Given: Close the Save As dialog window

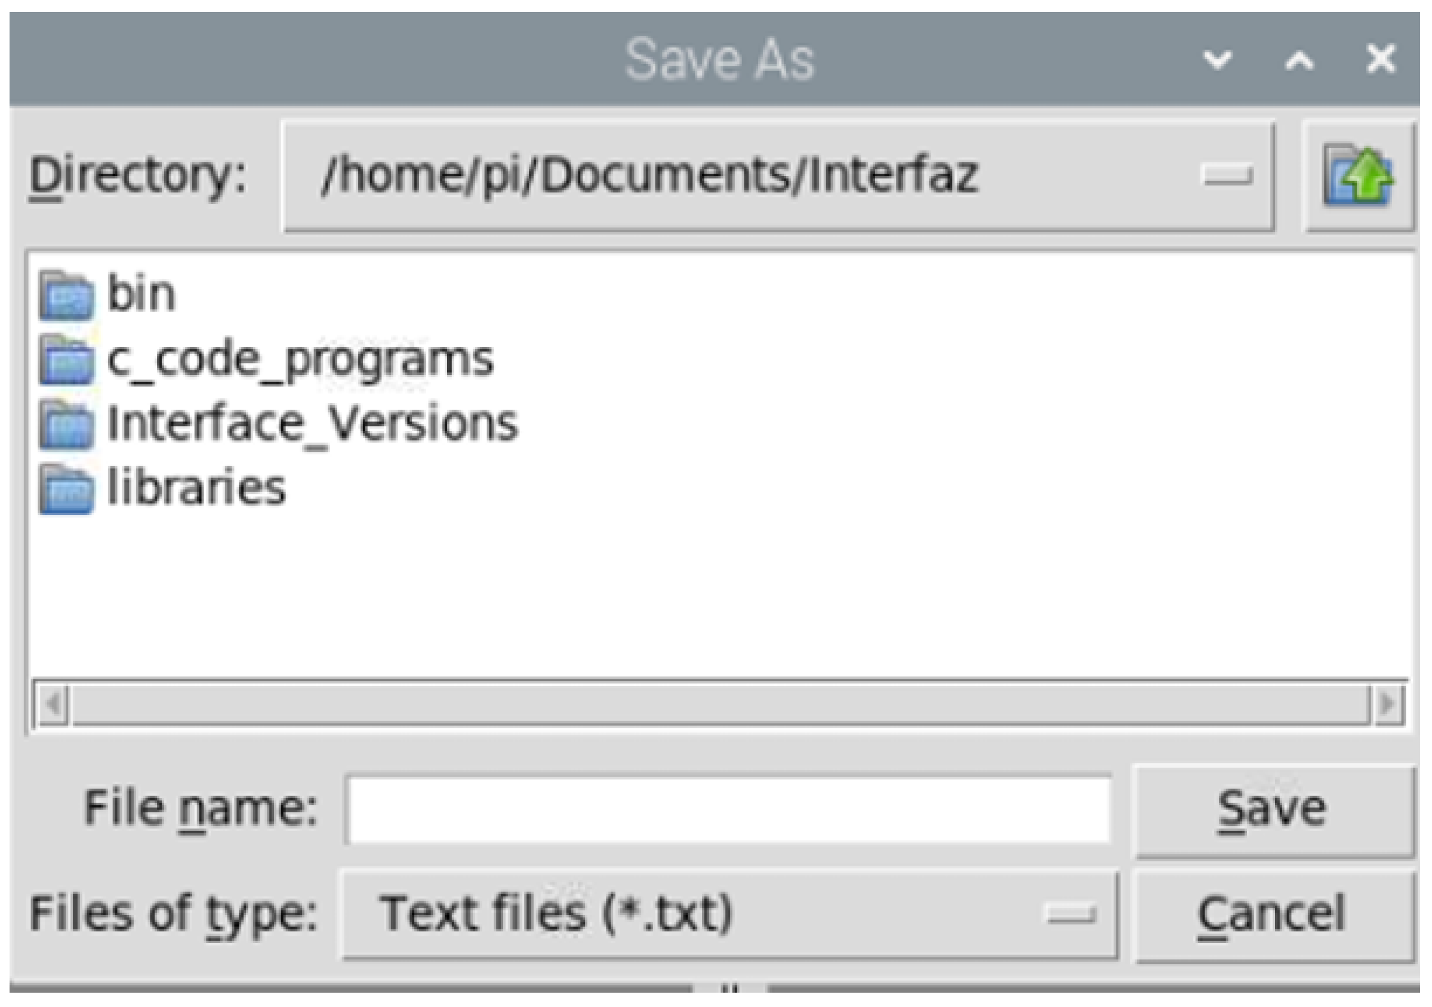Looking at the screenshot, I should click(x=1381, y=60).
